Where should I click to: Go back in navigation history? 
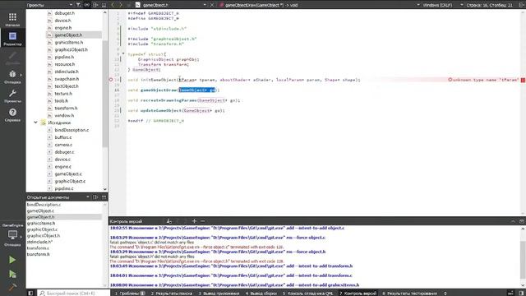(113, 5)
